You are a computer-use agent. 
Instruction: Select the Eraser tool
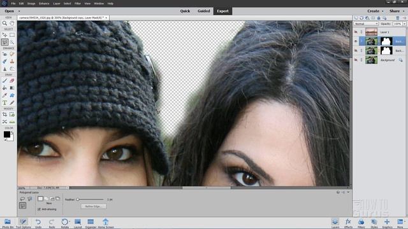[12, 81]
